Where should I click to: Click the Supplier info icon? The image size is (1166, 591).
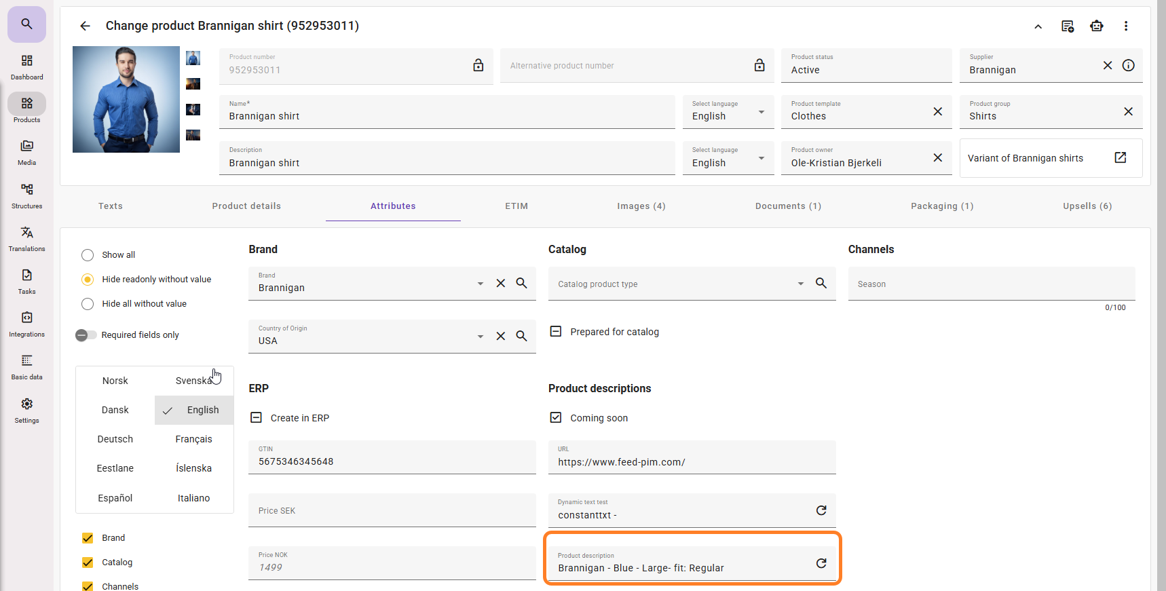point(1128,65)
